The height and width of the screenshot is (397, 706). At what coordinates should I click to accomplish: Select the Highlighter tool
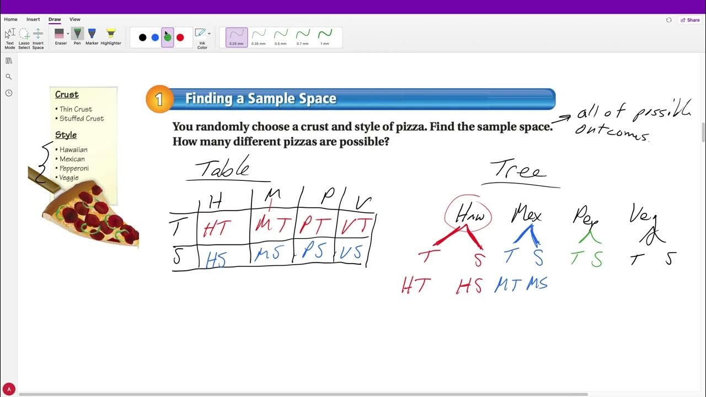click(111, 37)
